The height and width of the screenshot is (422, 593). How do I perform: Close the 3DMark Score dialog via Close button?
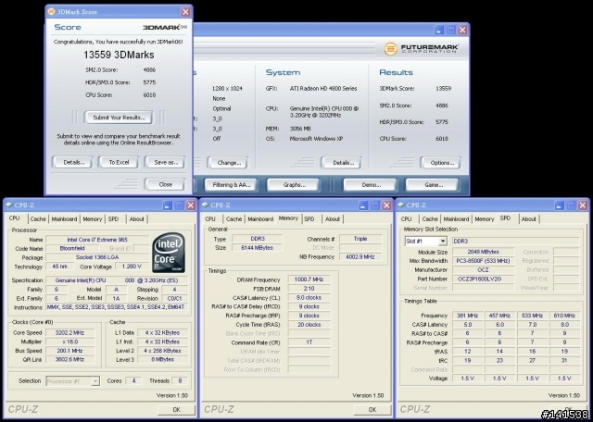click(166, 184)
